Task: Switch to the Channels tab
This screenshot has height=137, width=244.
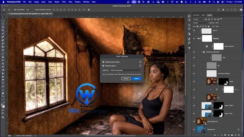Action: click(x=196, y=15)
